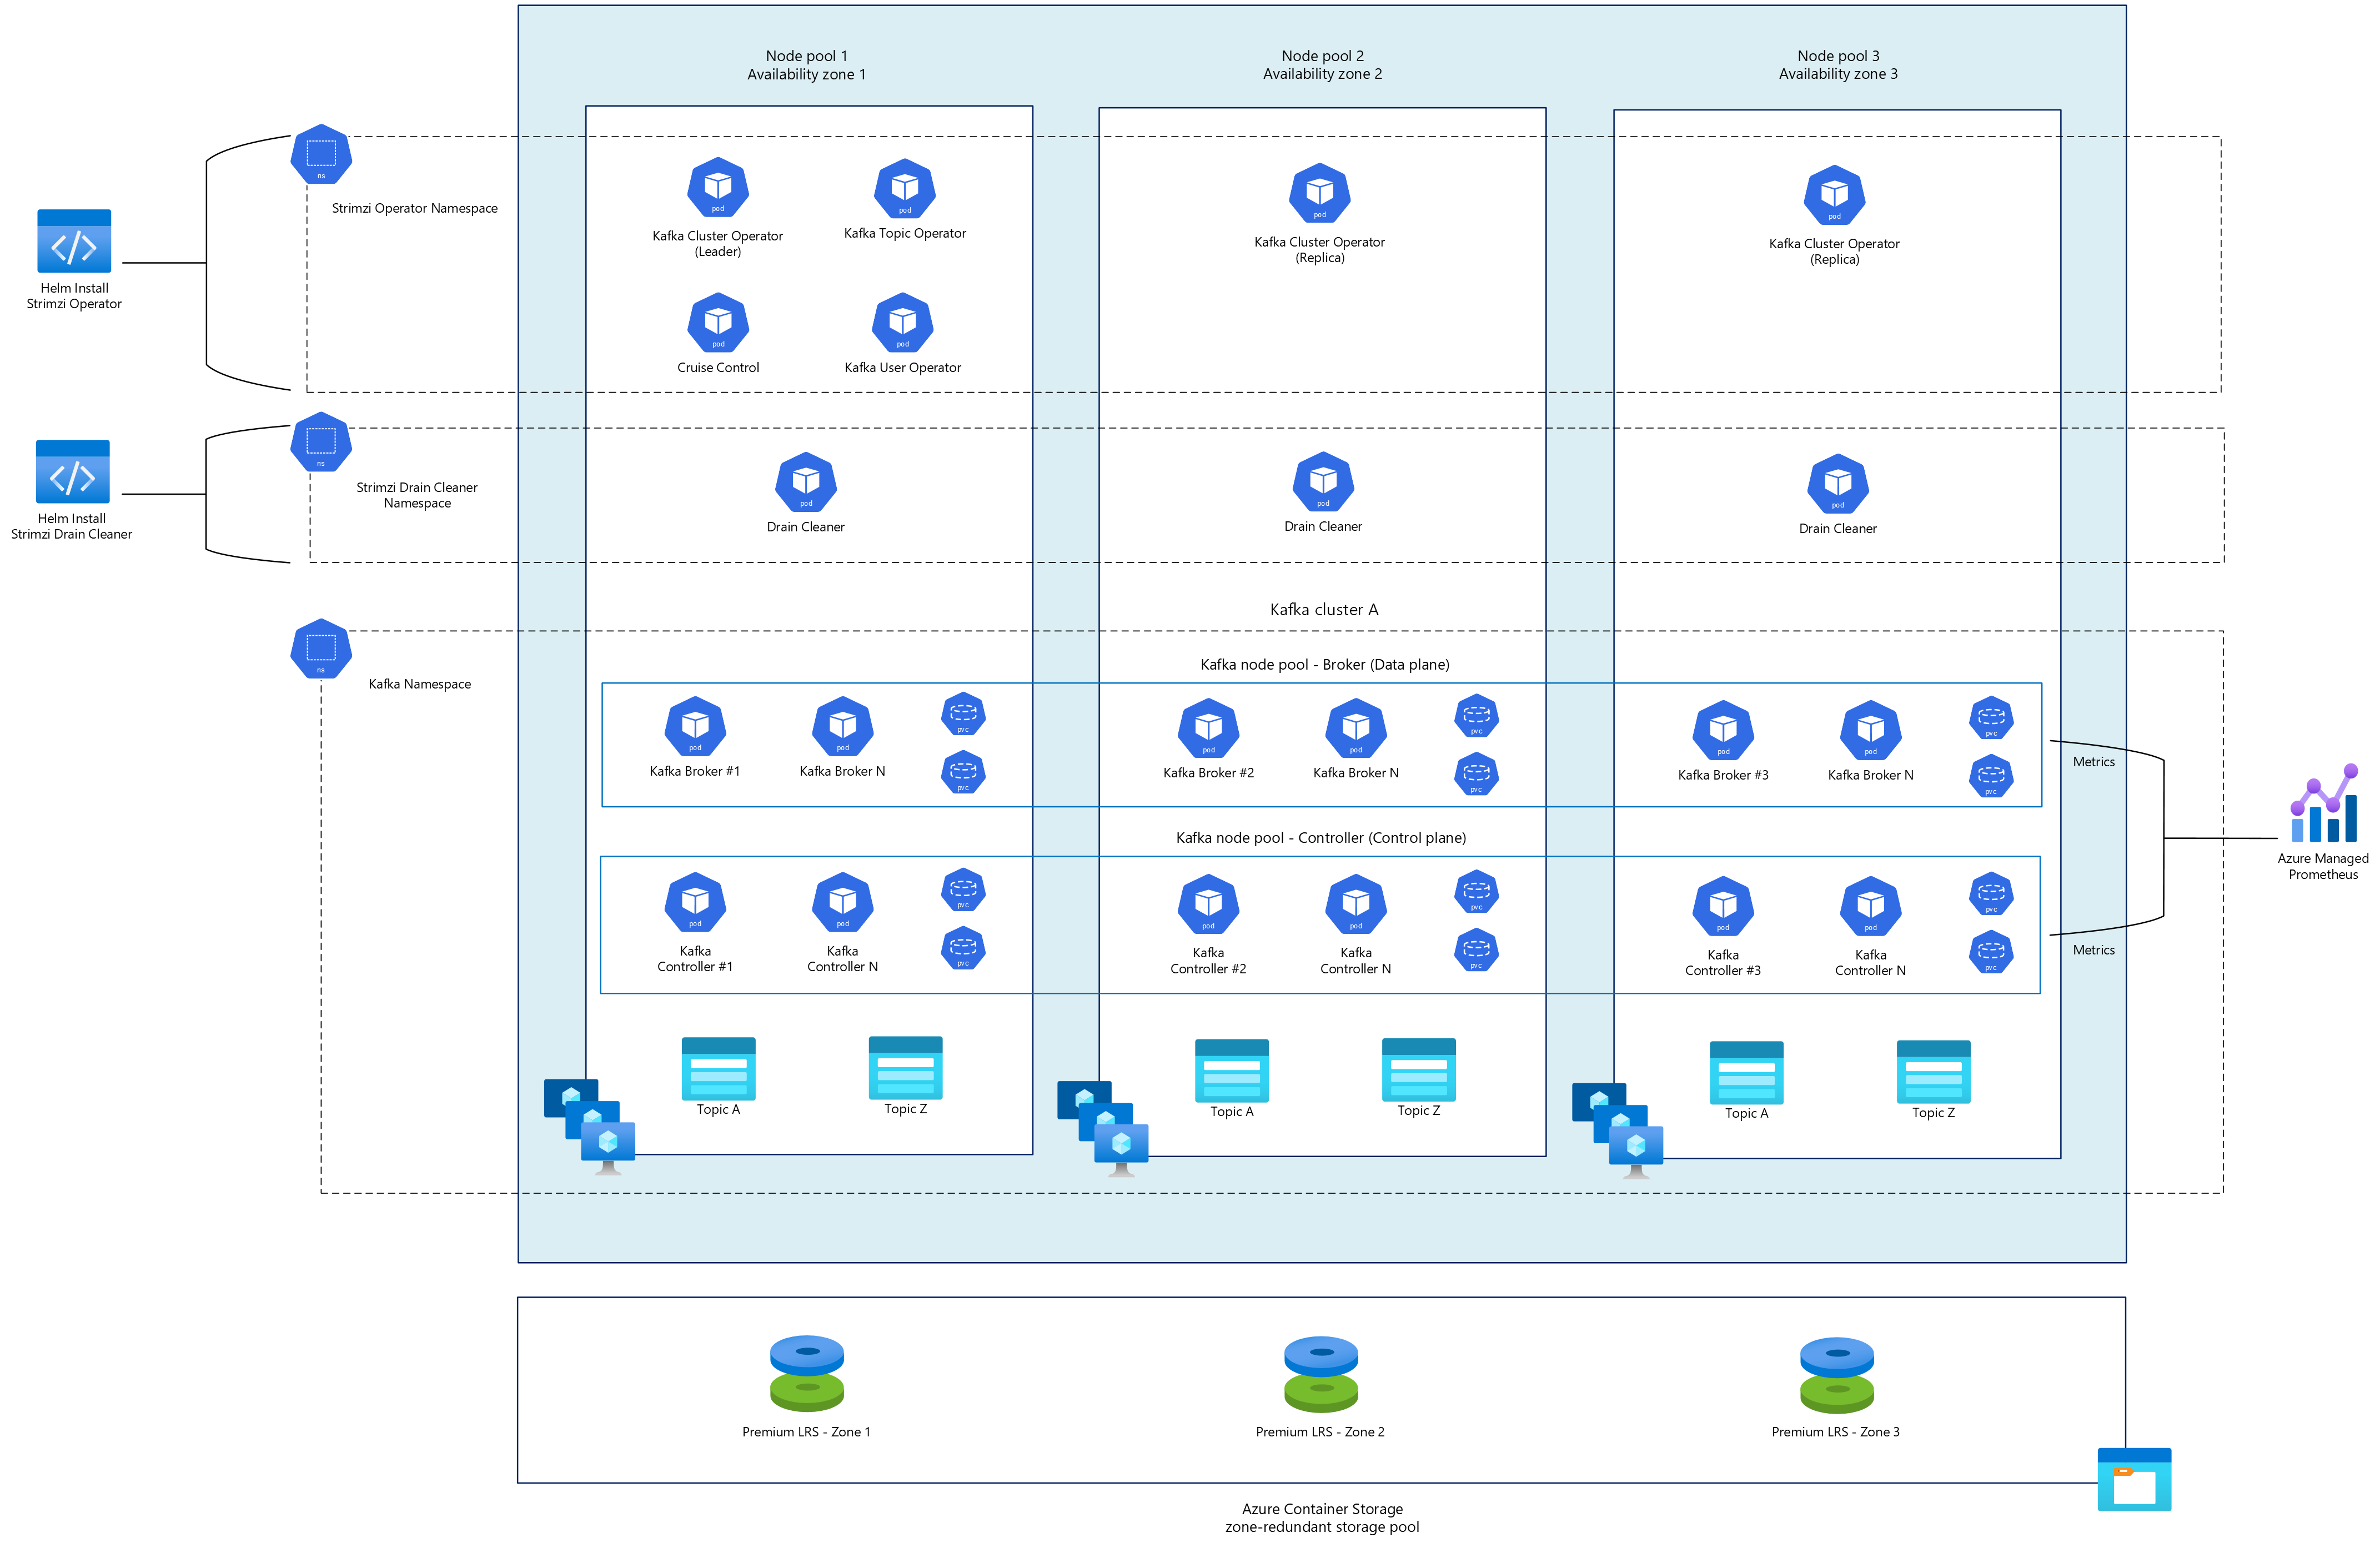Click the Kafka Namespace ns icon

click(x=321, y=648)
